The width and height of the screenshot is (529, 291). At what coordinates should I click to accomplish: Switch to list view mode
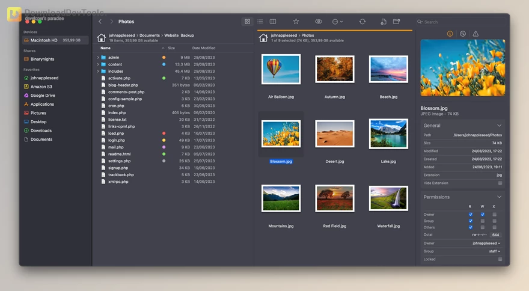(x=260, y=22)
